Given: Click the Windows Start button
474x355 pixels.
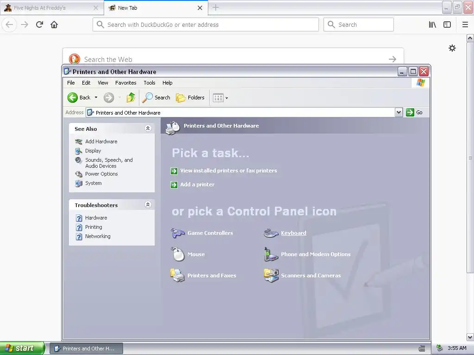Looking at the screenshot, I should coord(22,349).
